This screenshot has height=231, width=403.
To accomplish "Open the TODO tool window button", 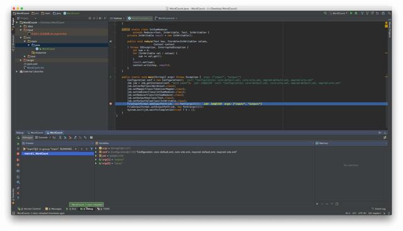I will (103, 209).
